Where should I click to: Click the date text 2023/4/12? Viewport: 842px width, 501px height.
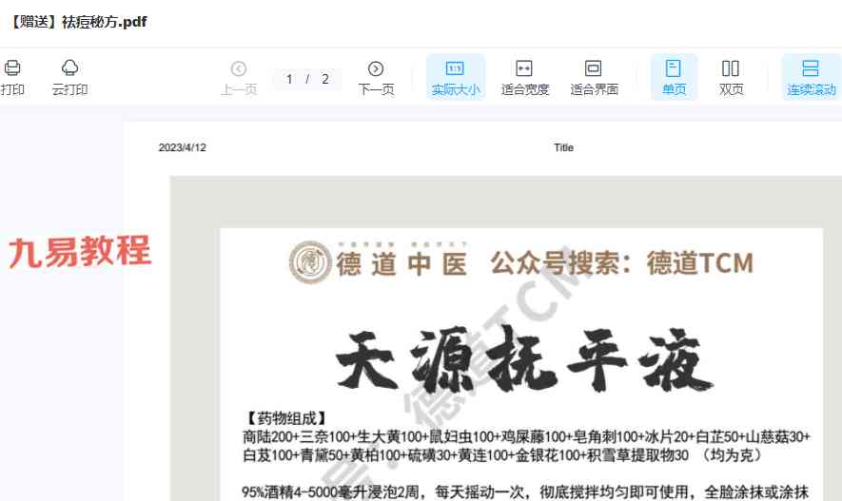[x=182, y=147]
